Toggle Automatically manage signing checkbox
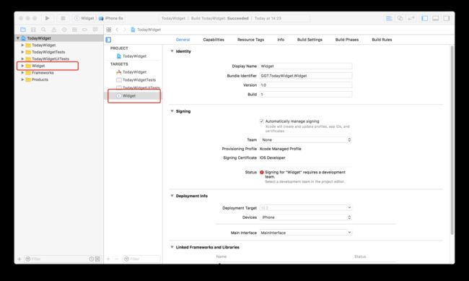The image size is (469, 281). (262, 121)
